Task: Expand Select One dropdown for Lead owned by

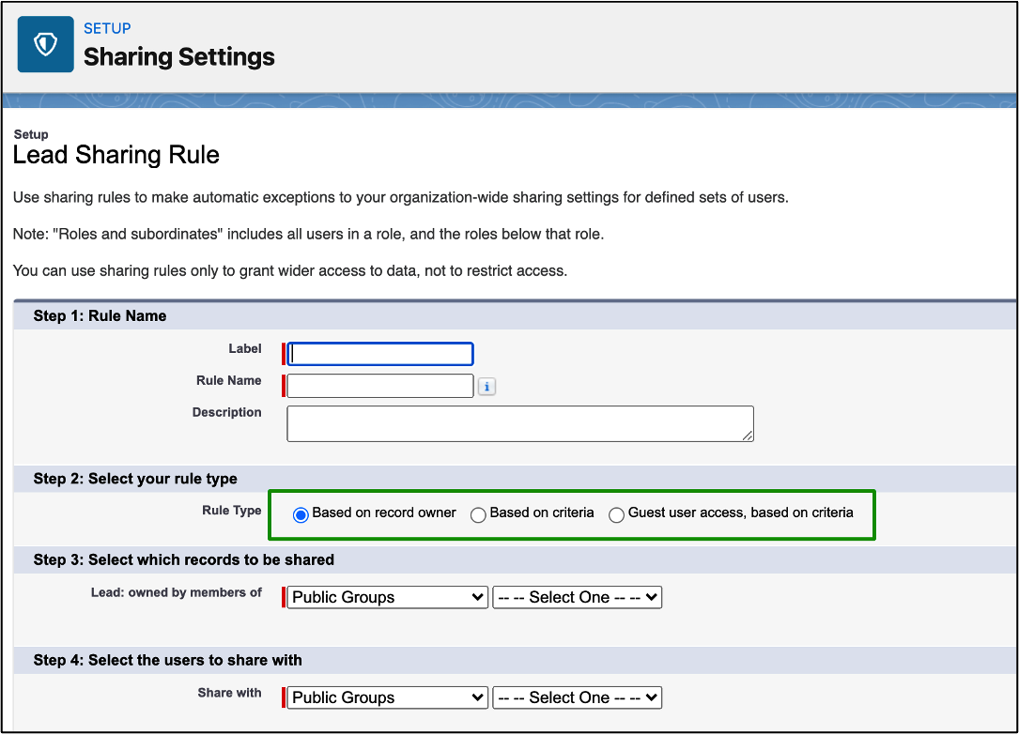Action: [577, 597]
